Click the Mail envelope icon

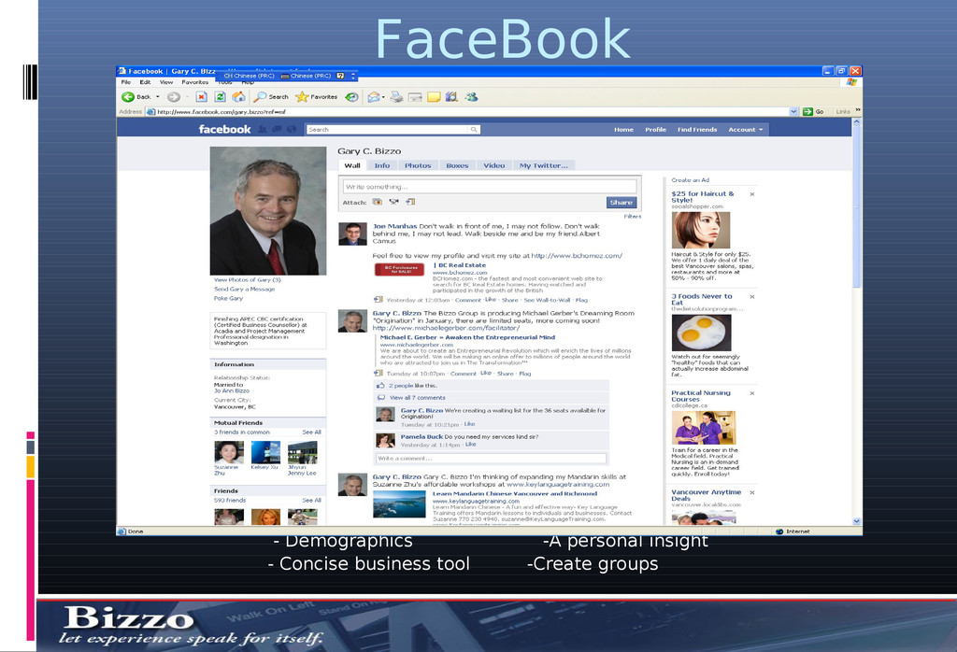[x=373, y=97]
